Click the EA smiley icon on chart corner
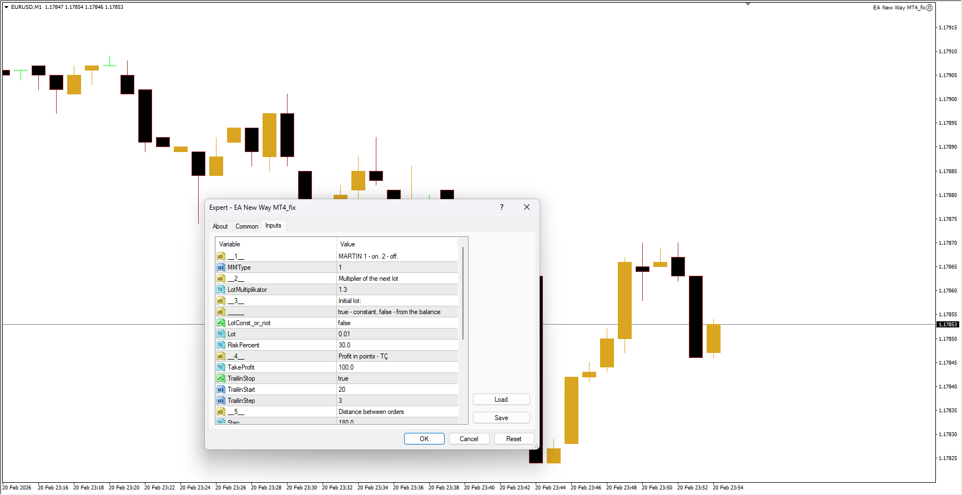962x495 pixels. (930, 8)
